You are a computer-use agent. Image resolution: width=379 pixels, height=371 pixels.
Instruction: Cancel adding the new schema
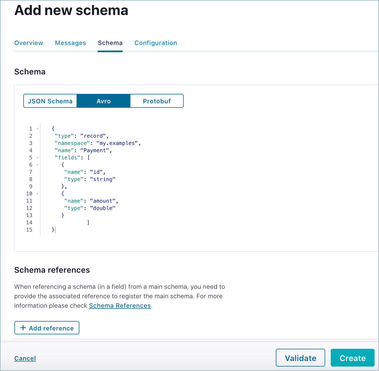pyautogui.click(x=25, y=359)
